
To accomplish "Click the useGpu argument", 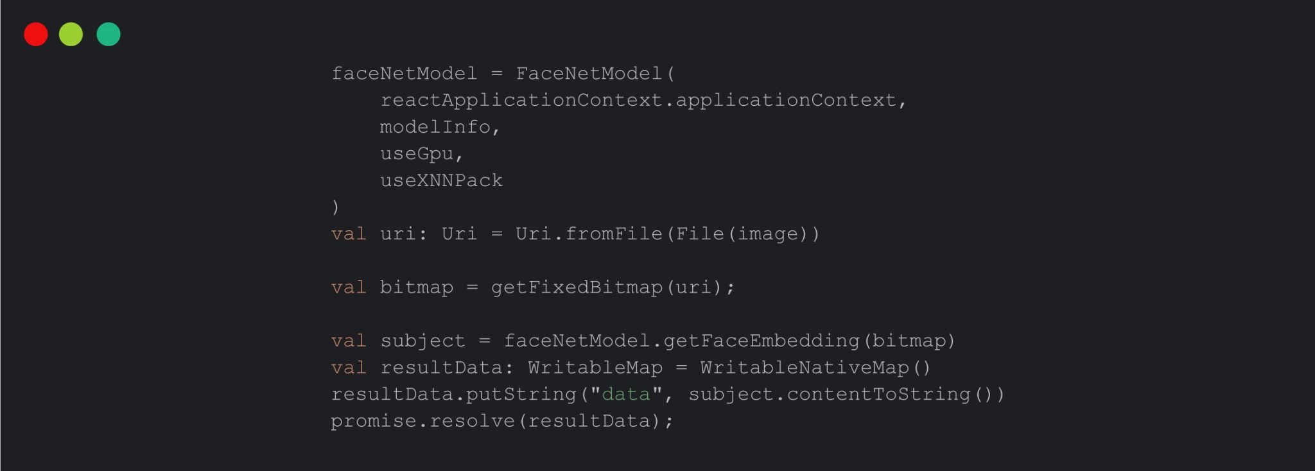I will pos(421,154).
